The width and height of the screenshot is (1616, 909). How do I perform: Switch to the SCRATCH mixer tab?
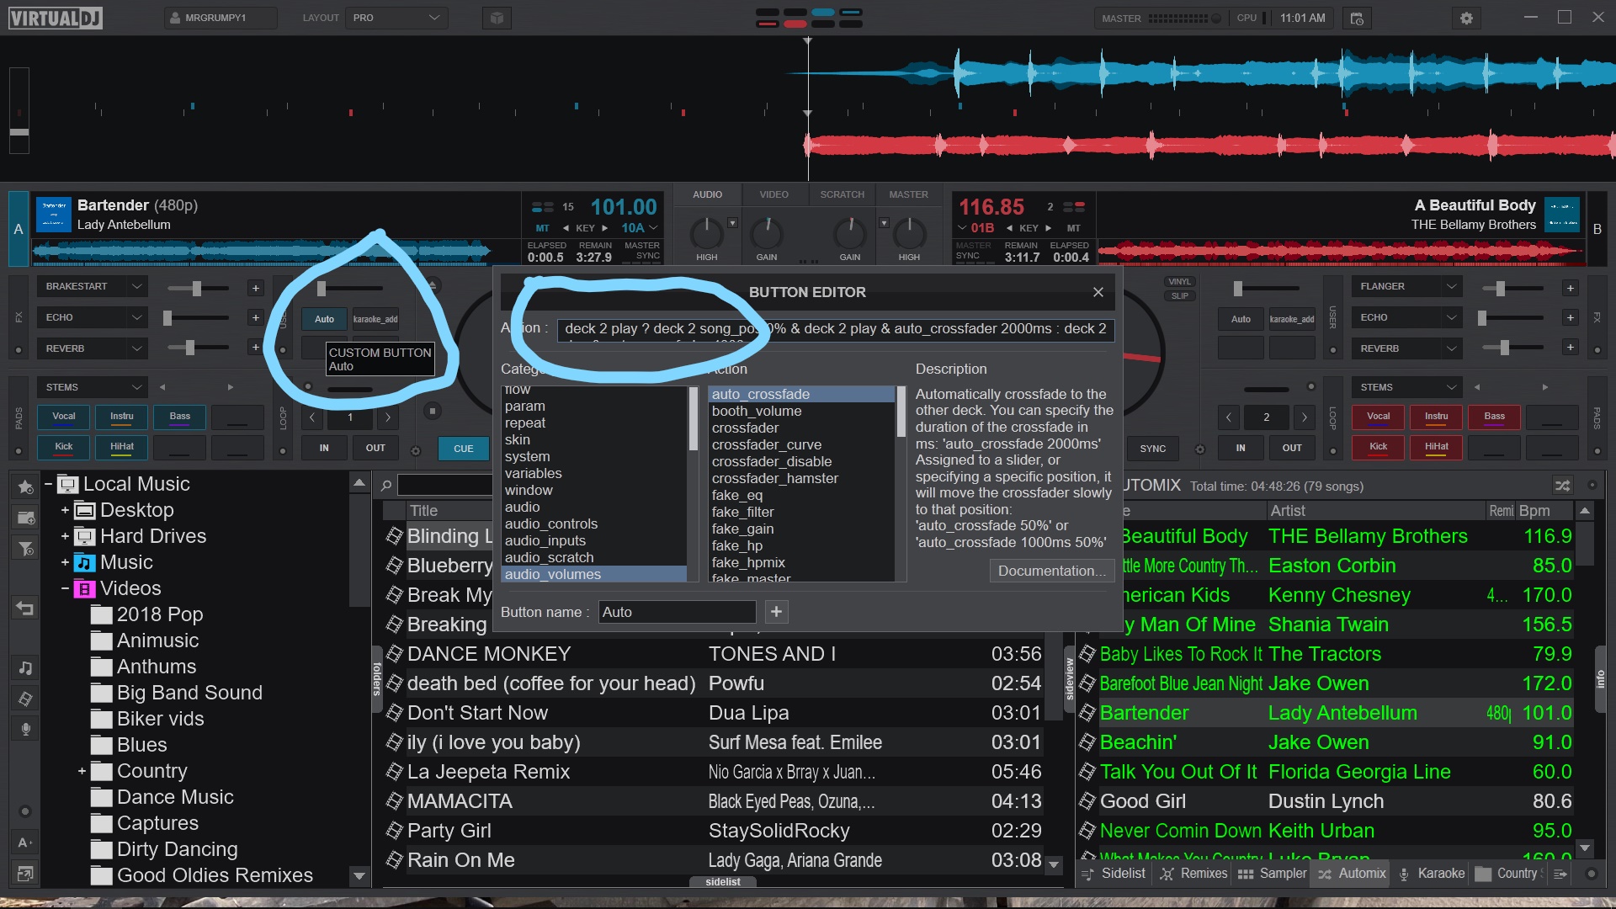(x=843, y=195)
